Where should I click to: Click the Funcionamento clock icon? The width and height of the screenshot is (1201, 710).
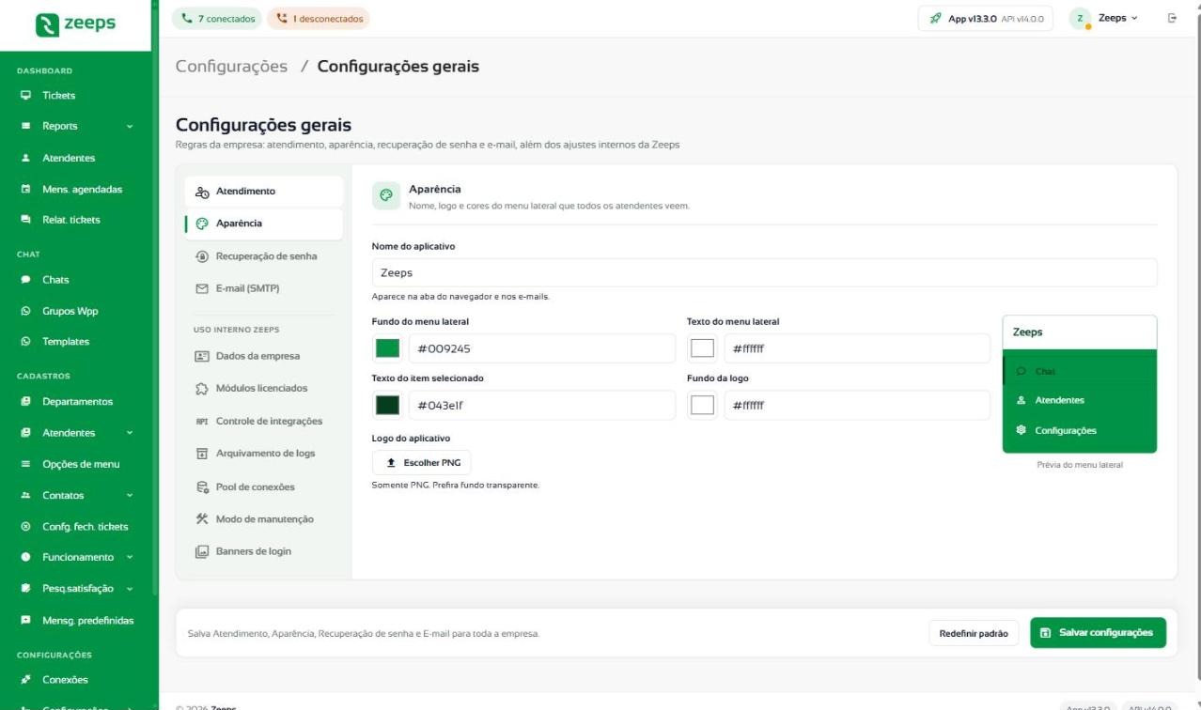click(25, 557)
